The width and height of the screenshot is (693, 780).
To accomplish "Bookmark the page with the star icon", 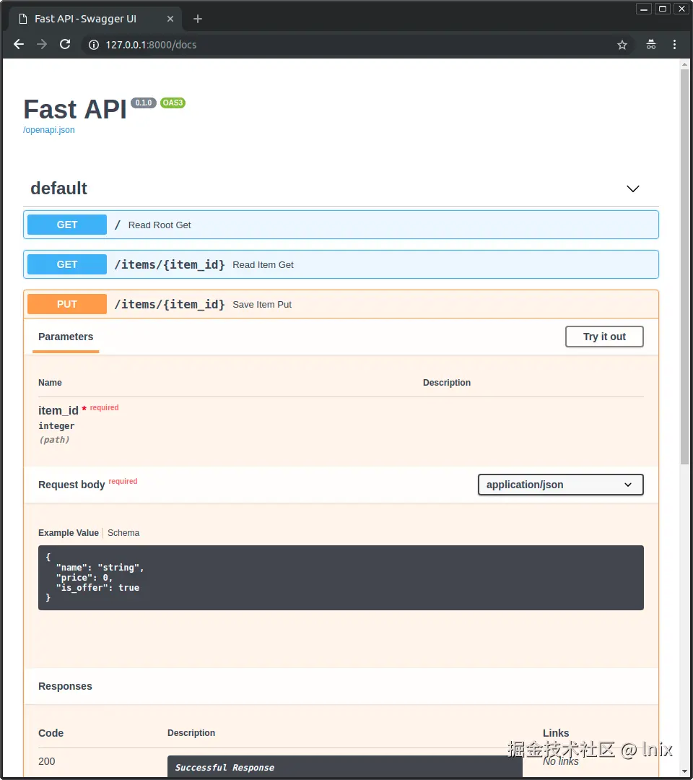I will pyautogui.click(x=622, y=44).
